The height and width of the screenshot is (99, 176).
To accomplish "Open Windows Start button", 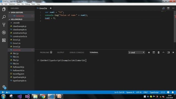I will (x=3, y=97).
